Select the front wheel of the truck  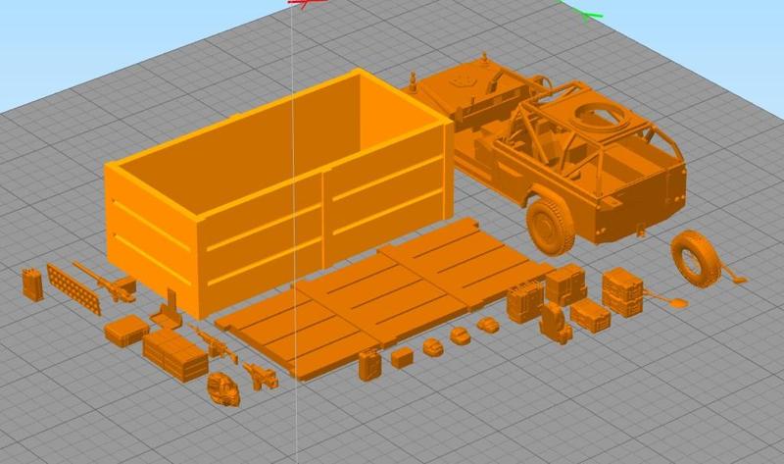[x=550, y=227]
